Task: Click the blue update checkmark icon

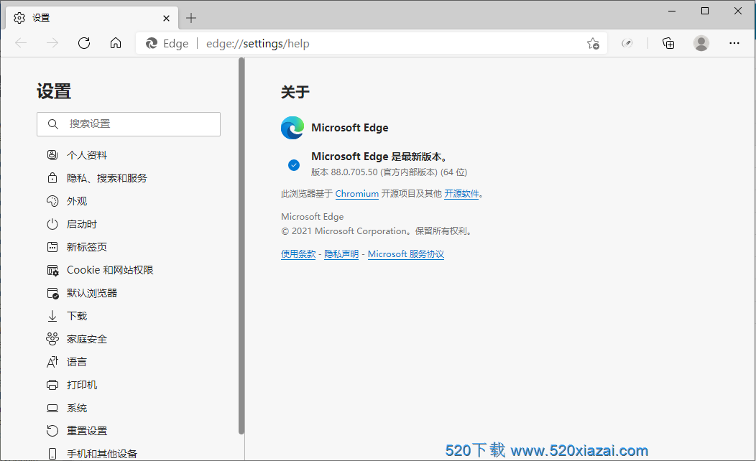Action: pos(294,165)
